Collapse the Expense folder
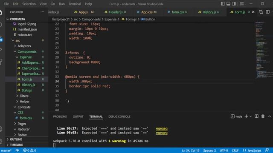This screenshot has height=153, width=273. [x=26, y=57]
